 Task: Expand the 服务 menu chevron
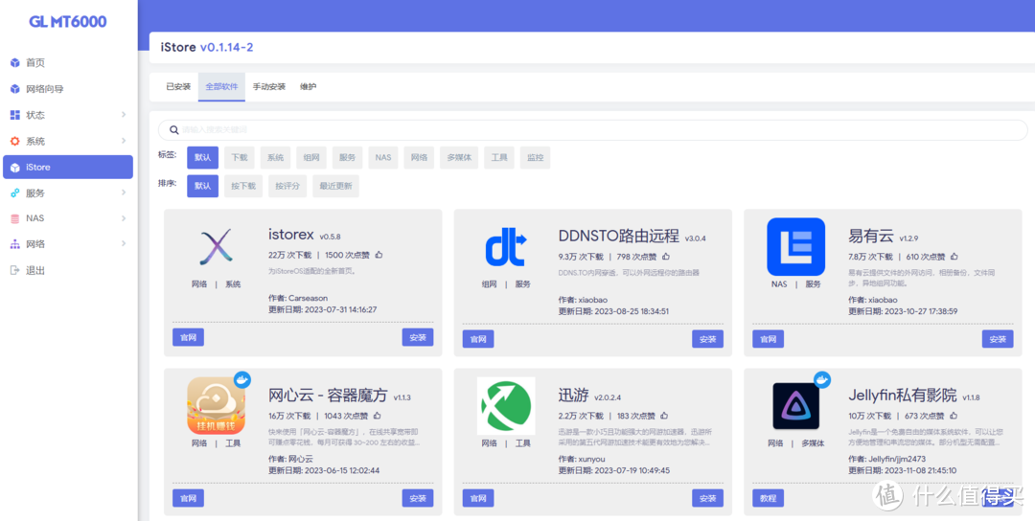pyautogui.click(x=124, y=193)
